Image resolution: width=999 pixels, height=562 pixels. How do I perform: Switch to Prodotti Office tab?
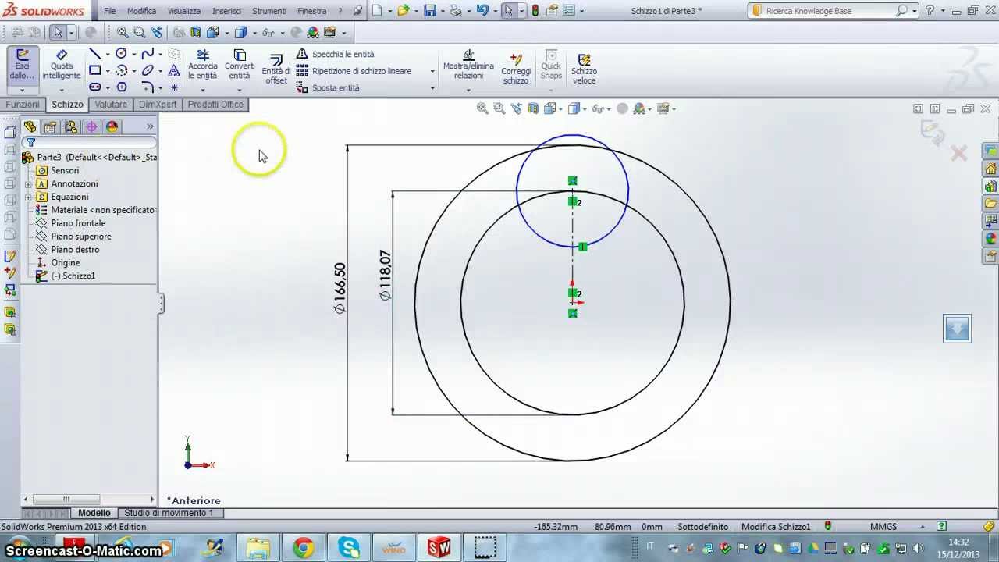[x=215, y=105]
